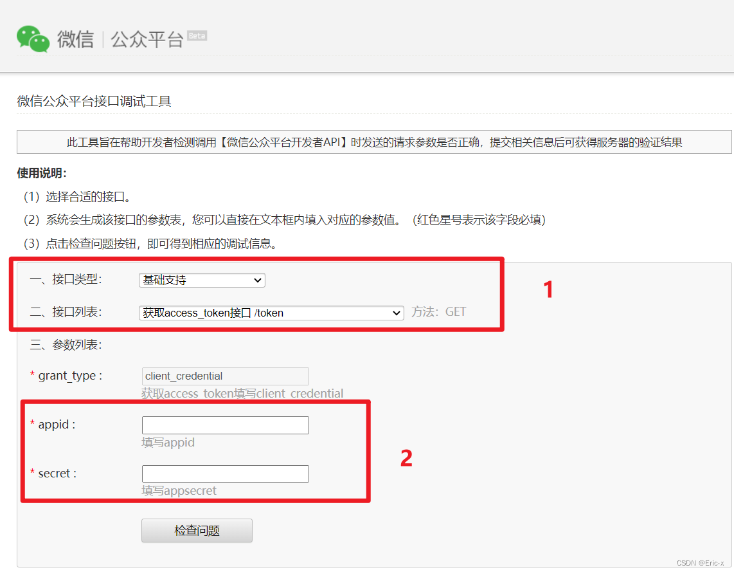
Task: Click the 微信 公众平台 header title
Action: (x=120, y=39)
